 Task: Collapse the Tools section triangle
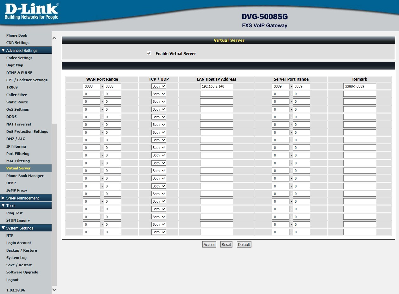point(3,205)
